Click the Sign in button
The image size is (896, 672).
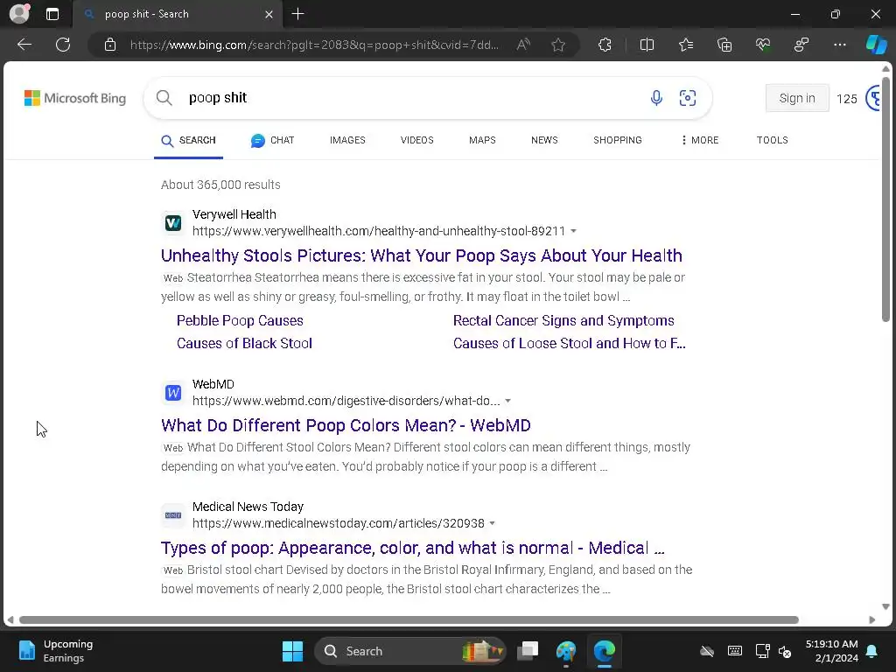click(x=797, y=98)
